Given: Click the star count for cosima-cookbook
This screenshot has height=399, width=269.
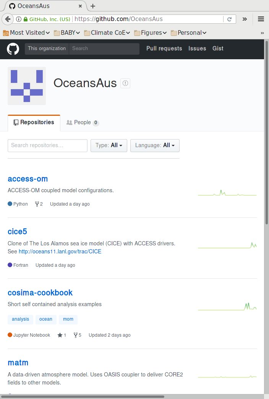Looking at the screenshot, I should tap(62, 335).
